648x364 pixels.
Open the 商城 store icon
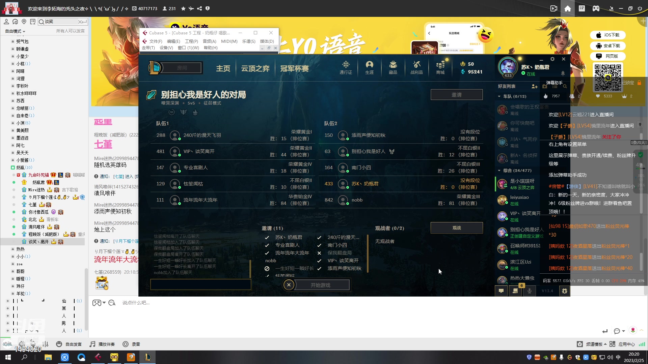point(440,67)
